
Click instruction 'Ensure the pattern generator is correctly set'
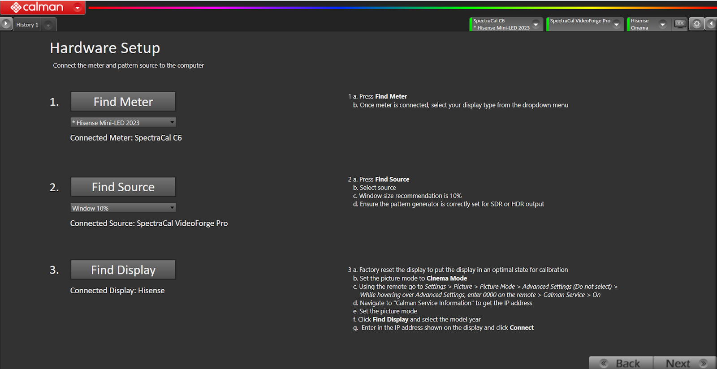tap(449, 204)
